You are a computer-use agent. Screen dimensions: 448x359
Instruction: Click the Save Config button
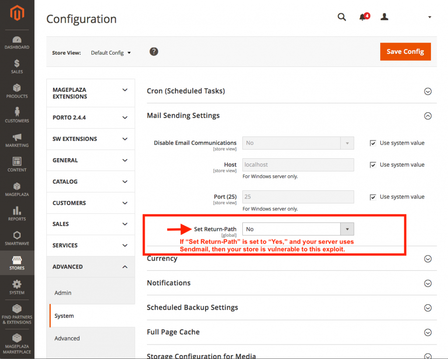(x=405, y=51)
